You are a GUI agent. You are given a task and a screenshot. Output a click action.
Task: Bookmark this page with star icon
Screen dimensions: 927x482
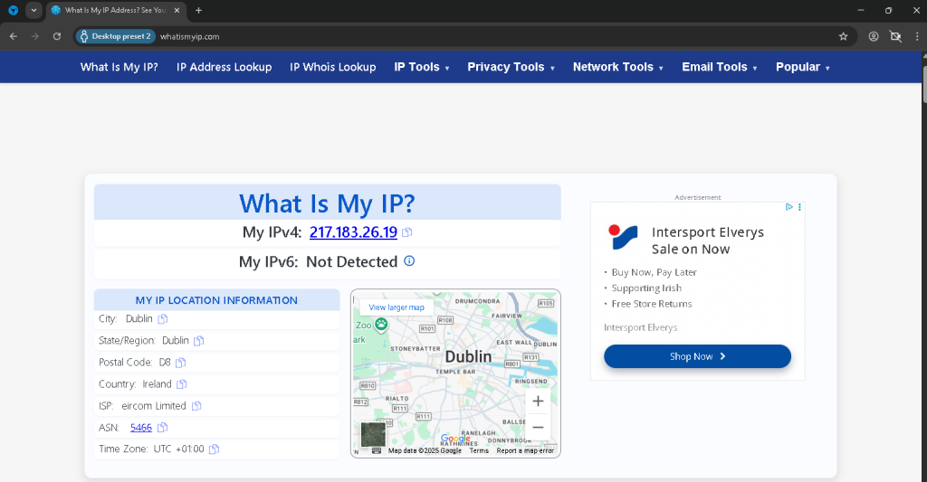[843, 36]
